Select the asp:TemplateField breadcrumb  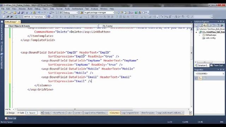coord(130,113)
